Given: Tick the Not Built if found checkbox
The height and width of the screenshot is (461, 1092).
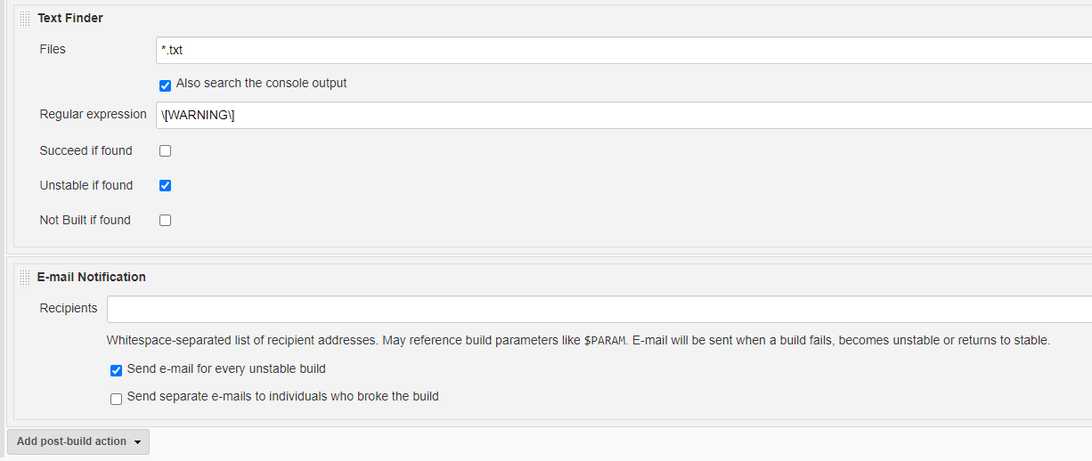Looking at the screenshot, I should 165,221.
